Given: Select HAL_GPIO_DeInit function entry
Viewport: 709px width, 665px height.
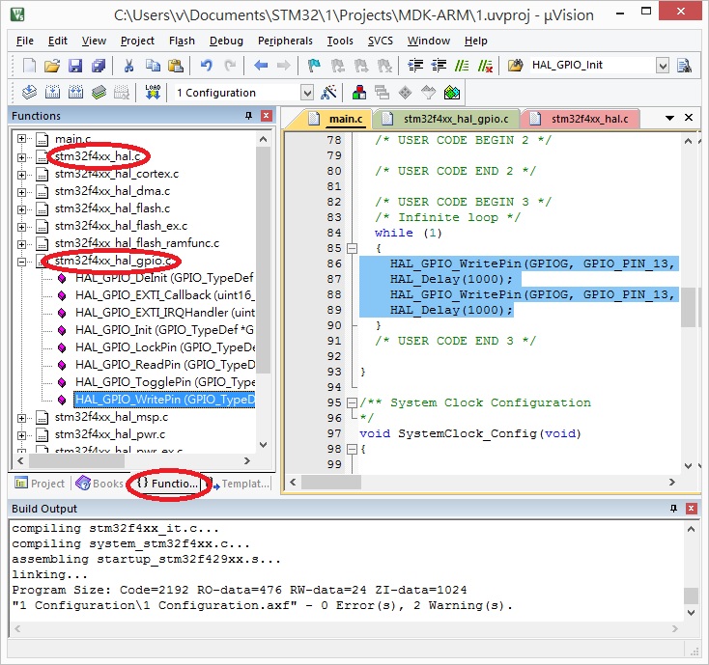Looking at the screenshot, I should click(164, 278).
